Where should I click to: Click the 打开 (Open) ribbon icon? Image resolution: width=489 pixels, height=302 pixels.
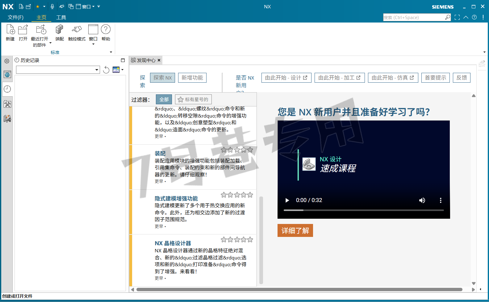(23, 32)
